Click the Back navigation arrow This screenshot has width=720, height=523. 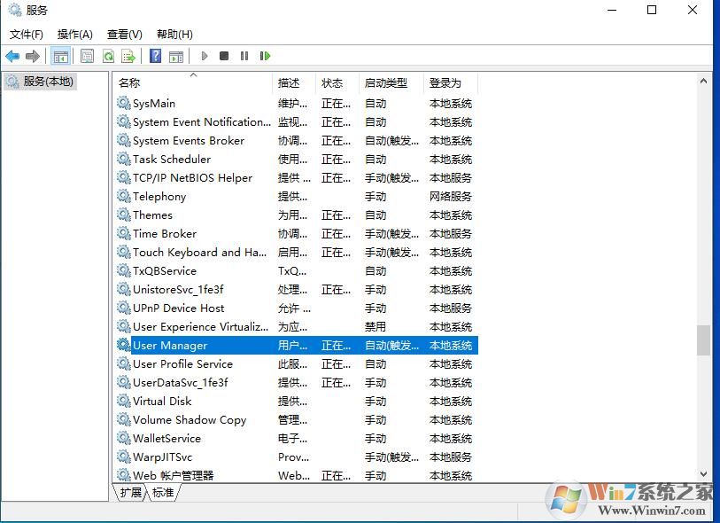[12, 55]
